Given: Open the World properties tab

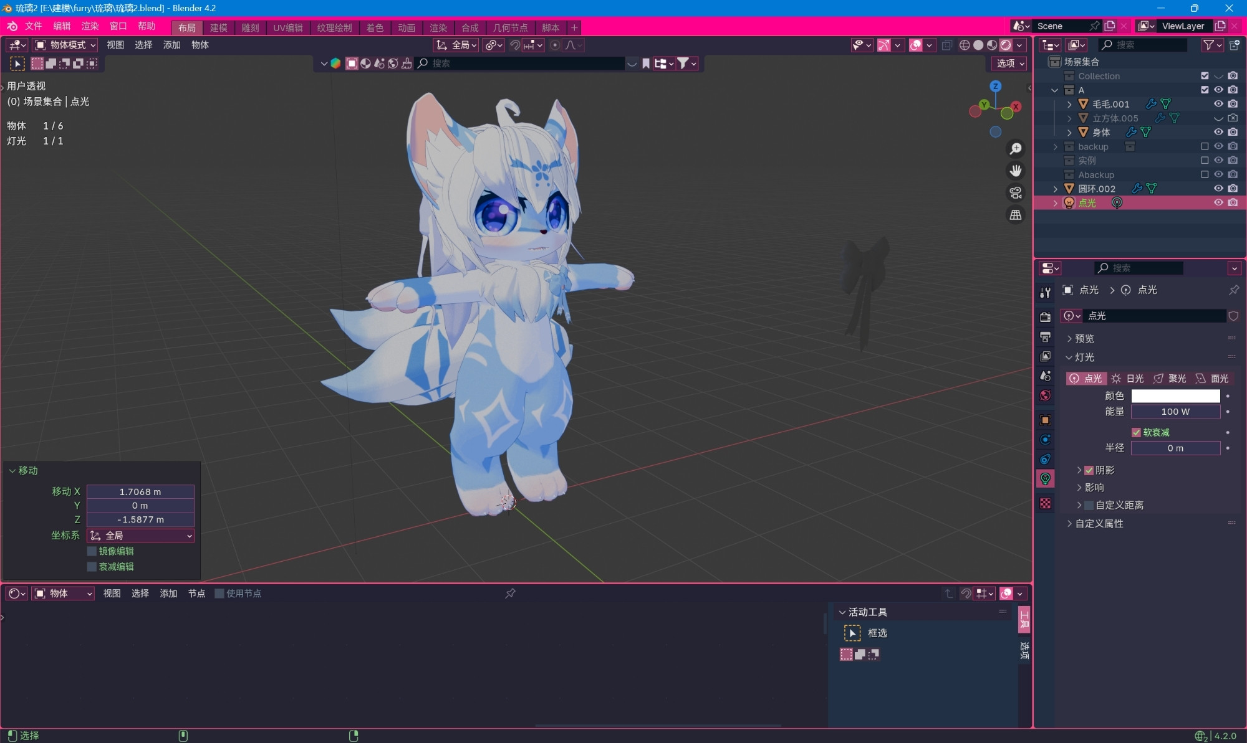Looking at the screenshot, I should pos(1046,395).
